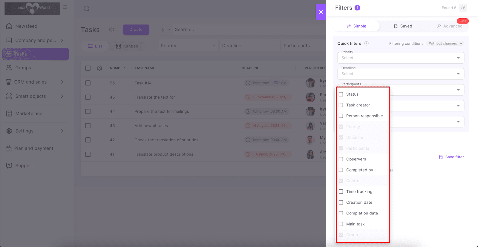Check the Person responsible filter option
Screen dimensions: 478x247
pos(341,116)
